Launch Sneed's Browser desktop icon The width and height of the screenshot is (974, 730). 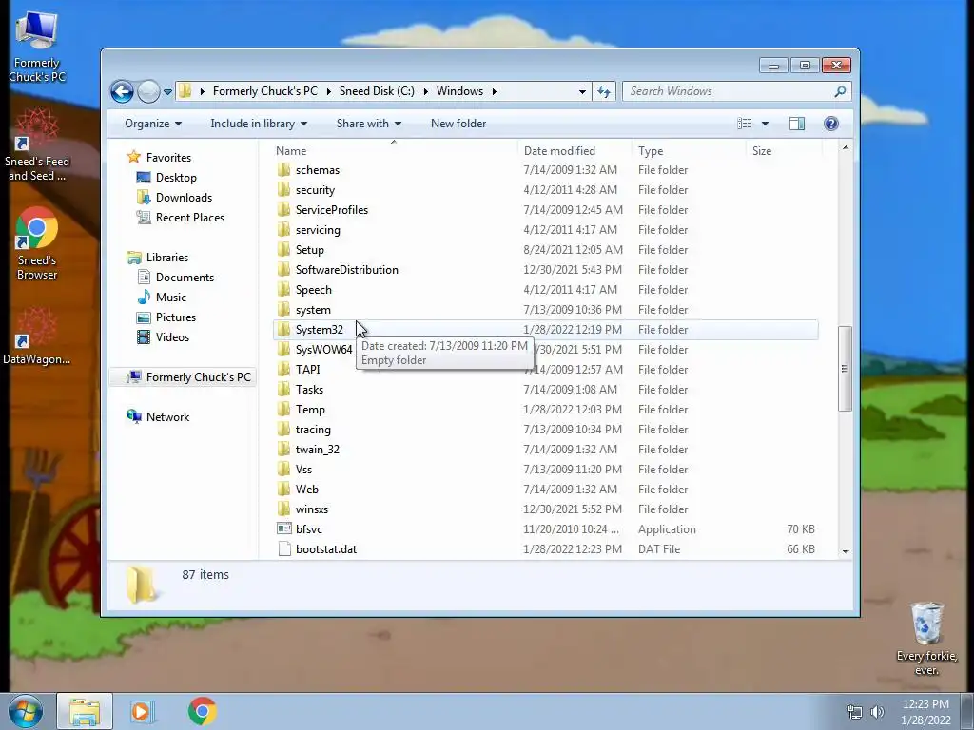pyautogui.click(x=37, y=244)
